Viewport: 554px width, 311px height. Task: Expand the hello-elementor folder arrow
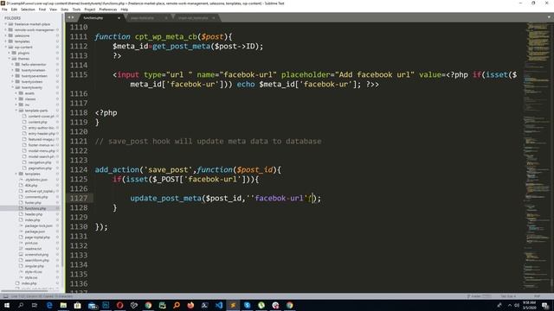click(13, 65)
